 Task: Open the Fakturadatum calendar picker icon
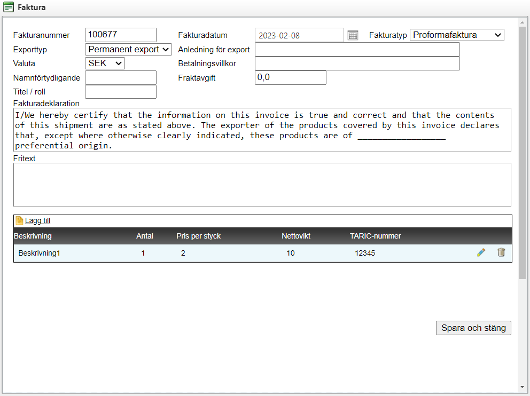click(x=353, y=35)
